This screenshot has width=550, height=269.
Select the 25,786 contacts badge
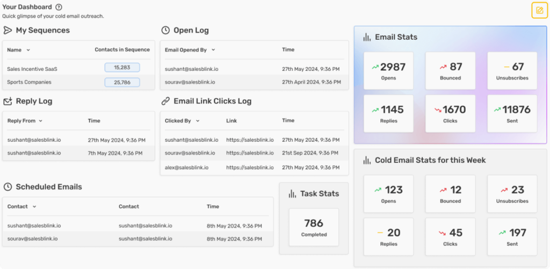[x=122, y=83]
